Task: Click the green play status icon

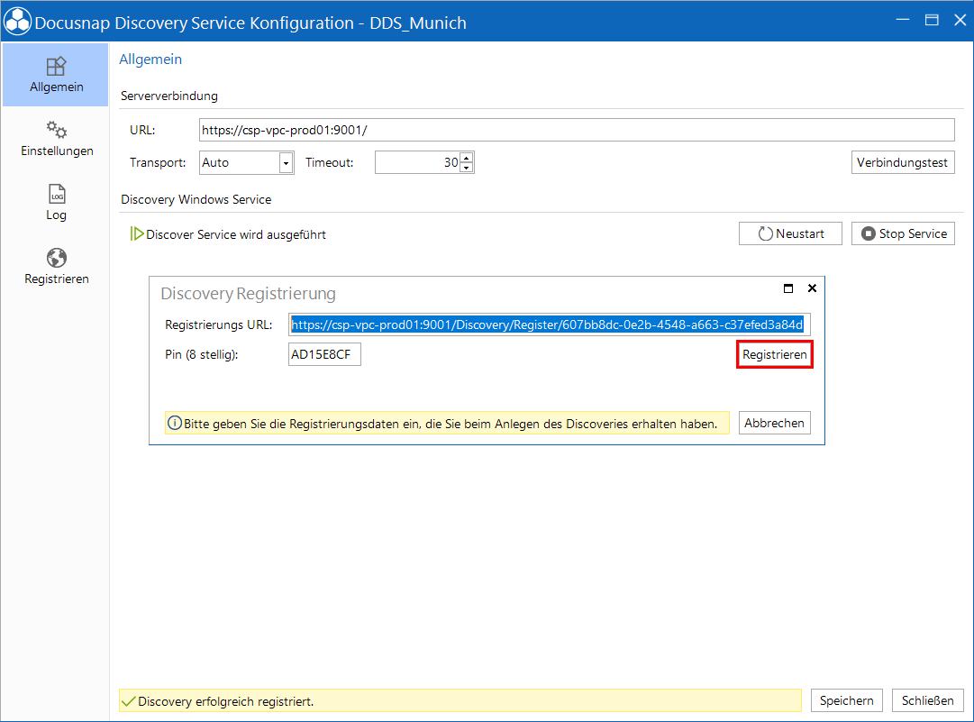Action: 137,234
